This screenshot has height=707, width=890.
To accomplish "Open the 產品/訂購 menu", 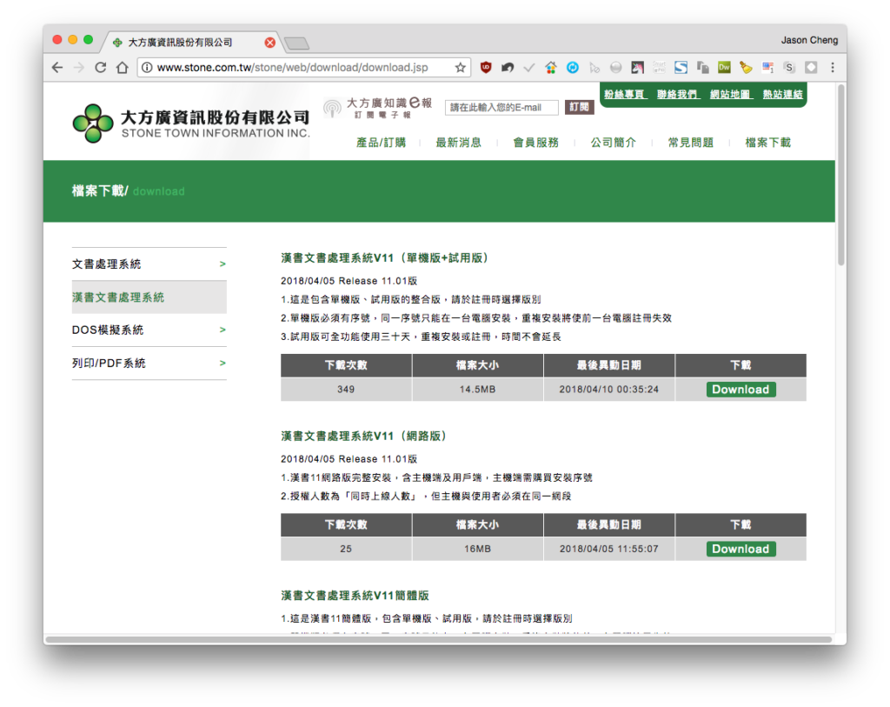I will (381, 143).
